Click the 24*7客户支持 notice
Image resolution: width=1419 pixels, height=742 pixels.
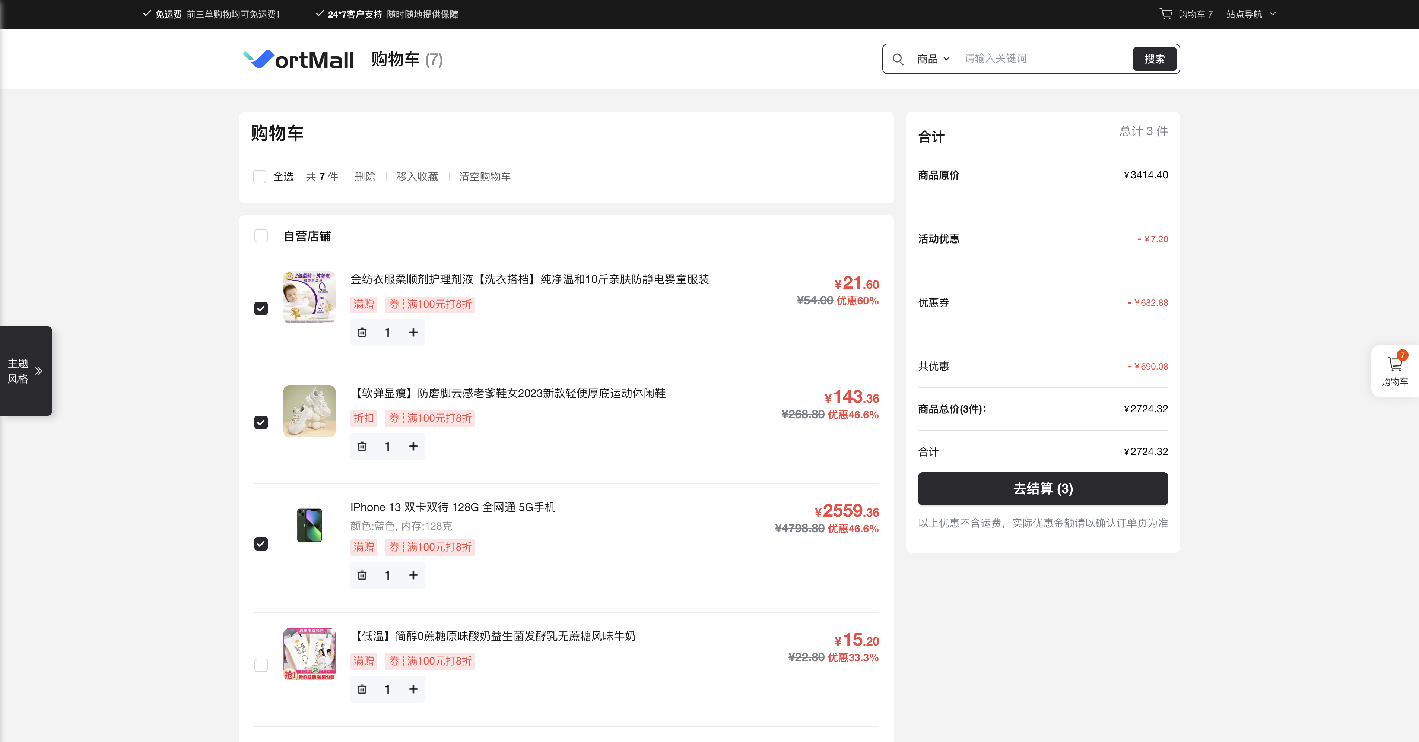pos(387,14)
